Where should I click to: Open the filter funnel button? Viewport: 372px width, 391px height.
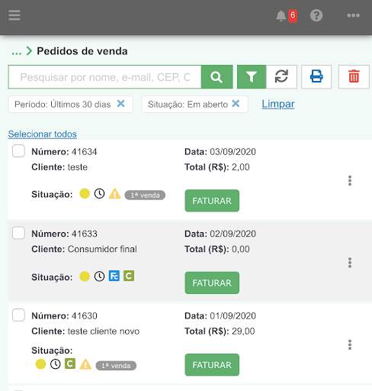[x=252, y=77]
